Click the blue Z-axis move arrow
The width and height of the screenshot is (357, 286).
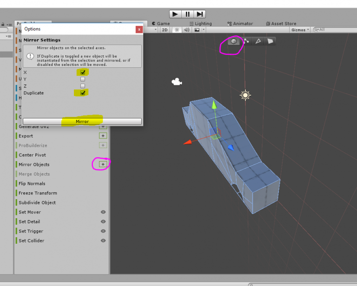231,148
